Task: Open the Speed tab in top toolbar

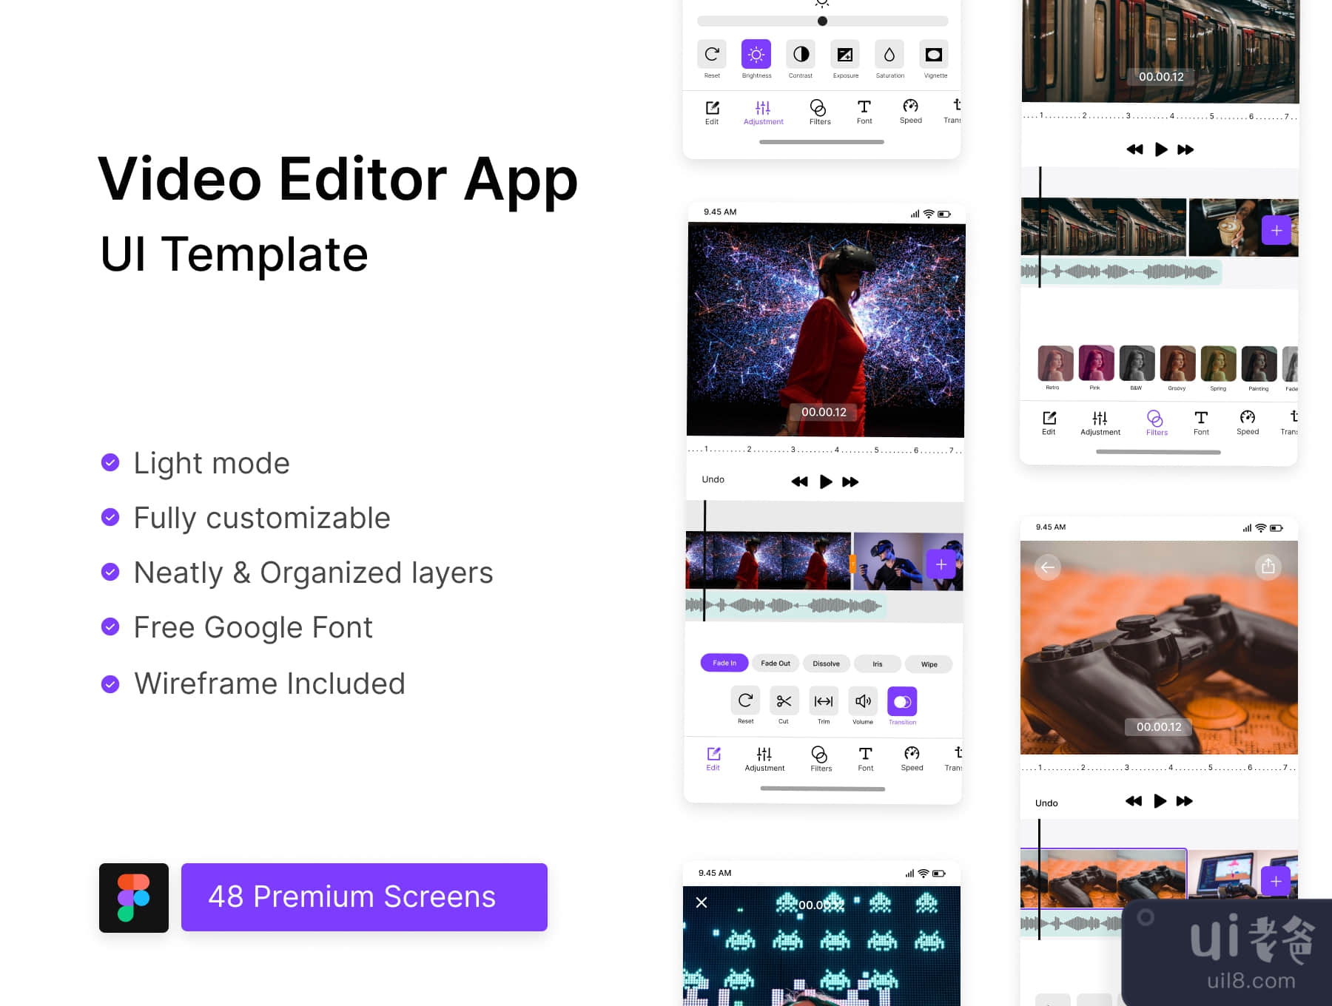Action: tap(910, 110)
